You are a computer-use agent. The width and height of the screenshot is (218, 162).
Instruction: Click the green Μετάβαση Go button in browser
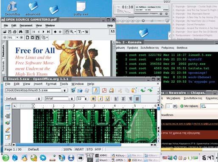(189, 106)
